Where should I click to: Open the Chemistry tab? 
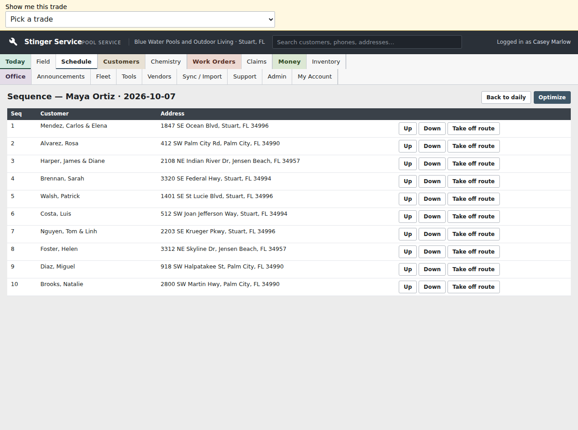coord(166,62)
